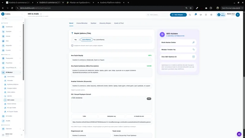Open the notifications icon with badge
Image resolution: width=245 pixels, height=138 pixels.
coord(195,14)
